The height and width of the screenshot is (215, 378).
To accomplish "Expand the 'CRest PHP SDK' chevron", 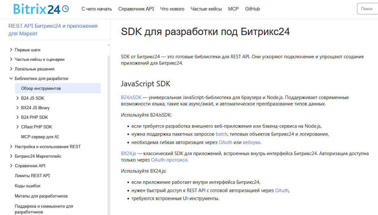I will tap(17, 127).
